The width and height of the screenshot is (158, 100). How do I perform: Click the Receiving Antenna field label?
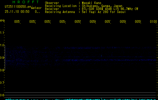(60, 12)
